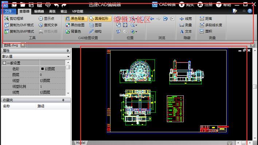This screenshot has height=145, width=258.
Task: Copy drawing as BMP format
Action: coord(19,32)
